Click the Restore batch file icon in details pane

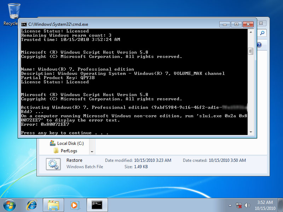[53, 164]
